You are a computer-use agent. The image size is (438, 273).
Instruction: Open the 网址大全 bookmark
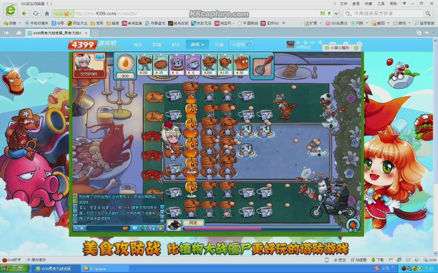tap(78, 23)
